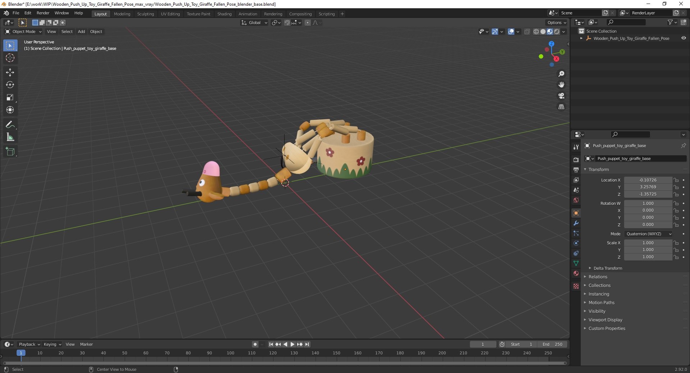Open Object Mode dropdown

point(23,32)
